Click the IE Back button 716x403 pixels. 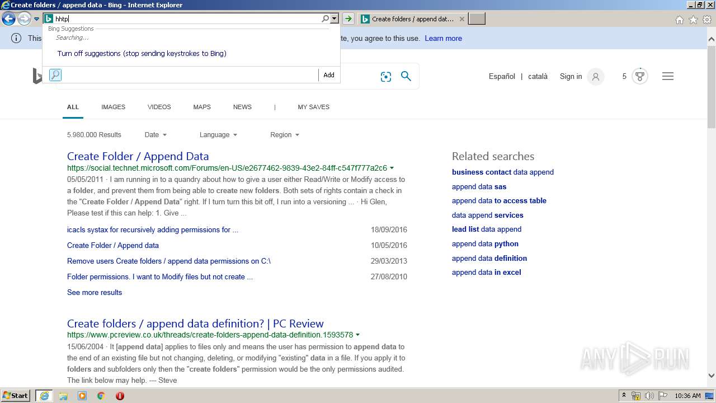coord(8,19)
